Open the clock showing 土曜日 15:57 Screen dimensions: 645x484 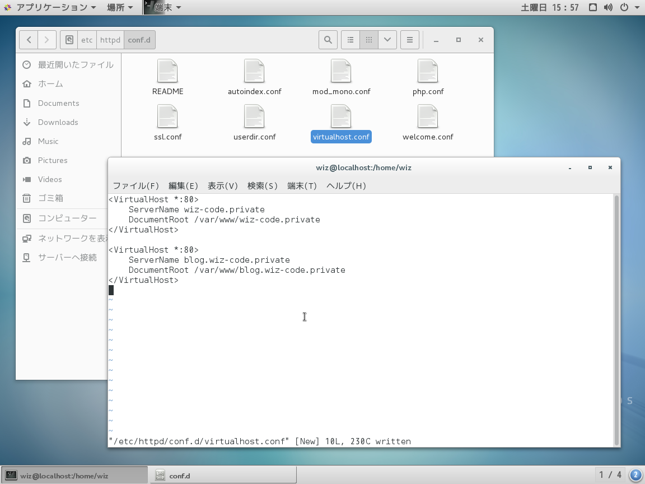[550, 7]
